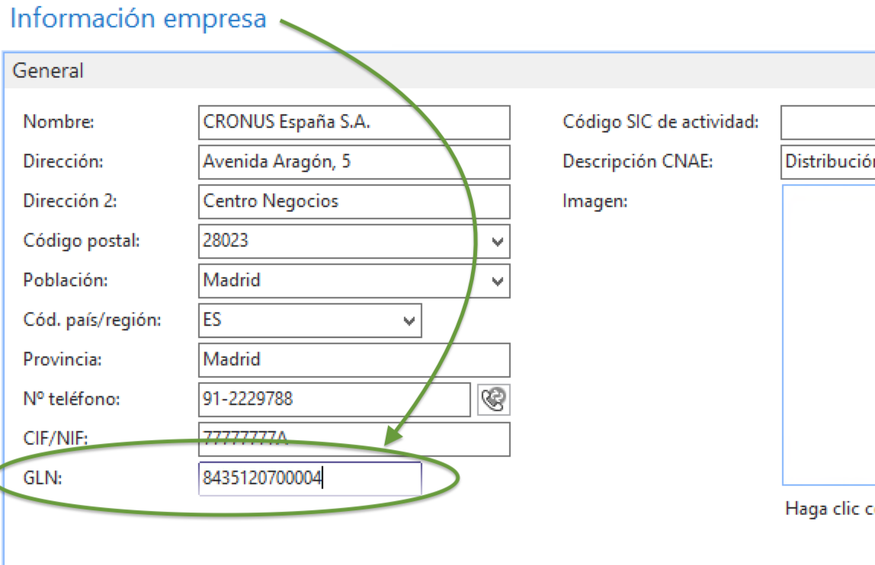Click the Provincia: label

pyautogui.click(x=62, y=359)
